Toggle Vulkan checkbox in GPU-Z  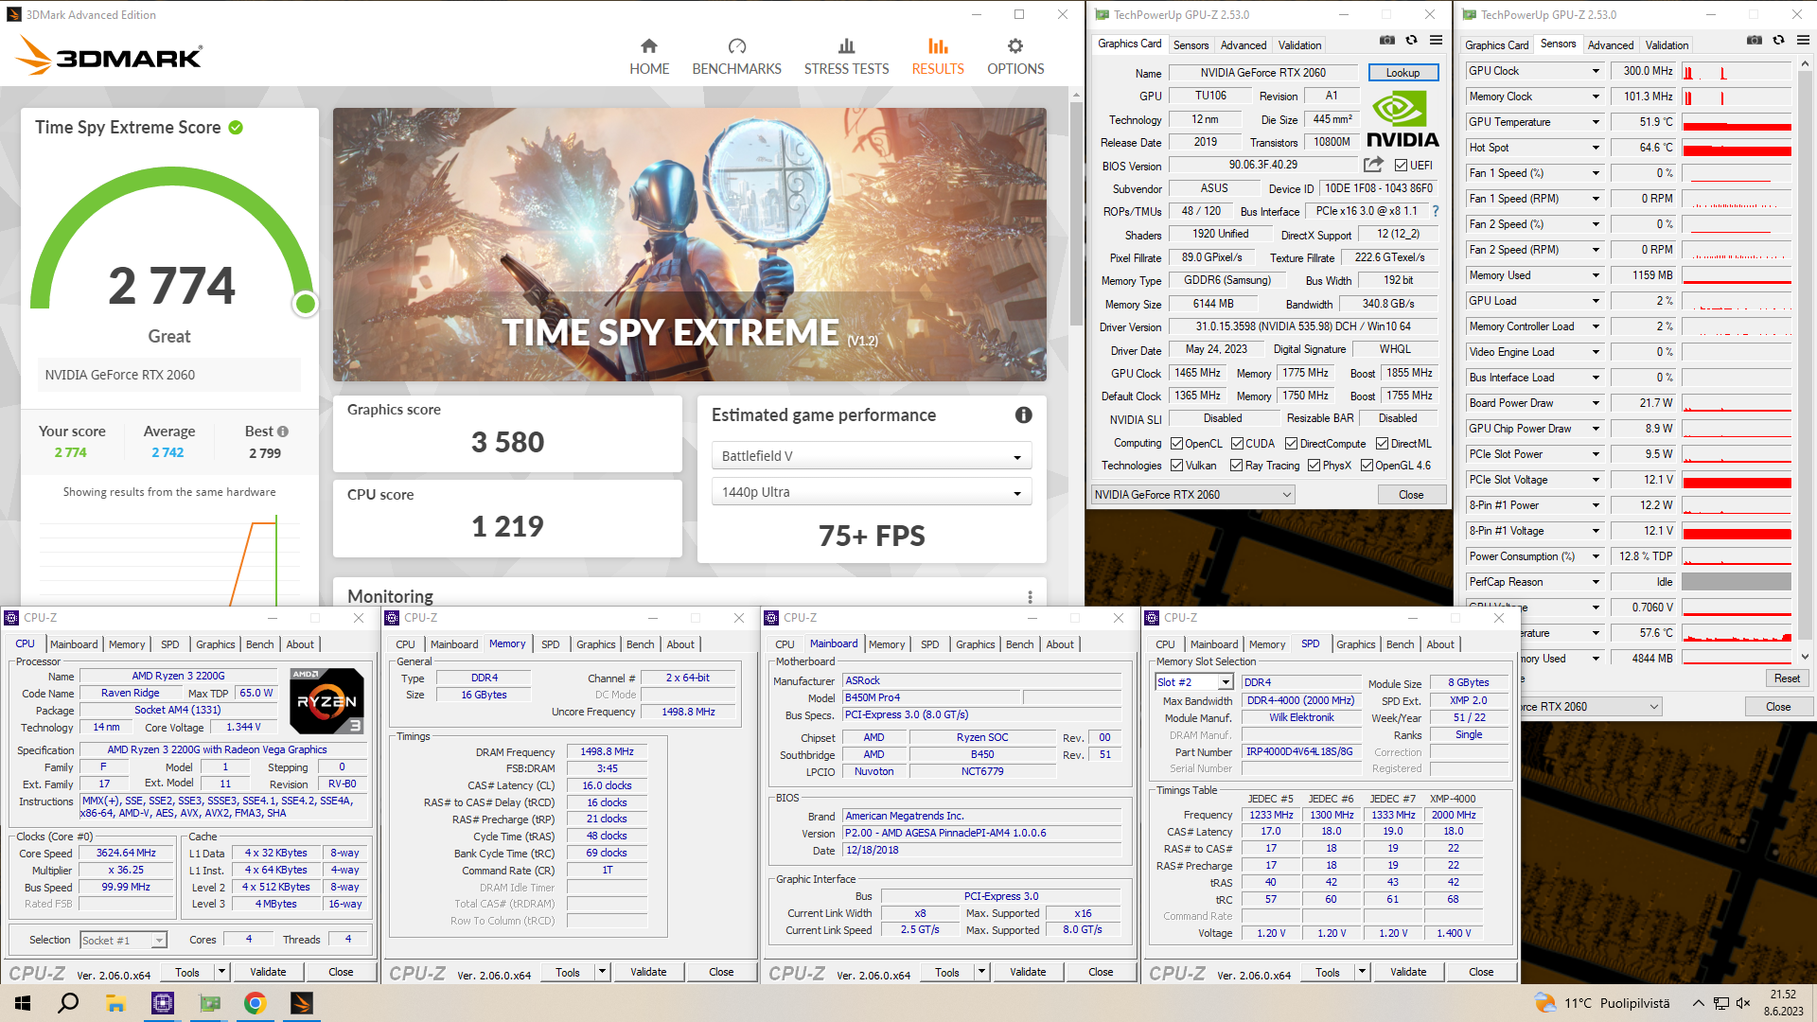[x=1176, y=466]
